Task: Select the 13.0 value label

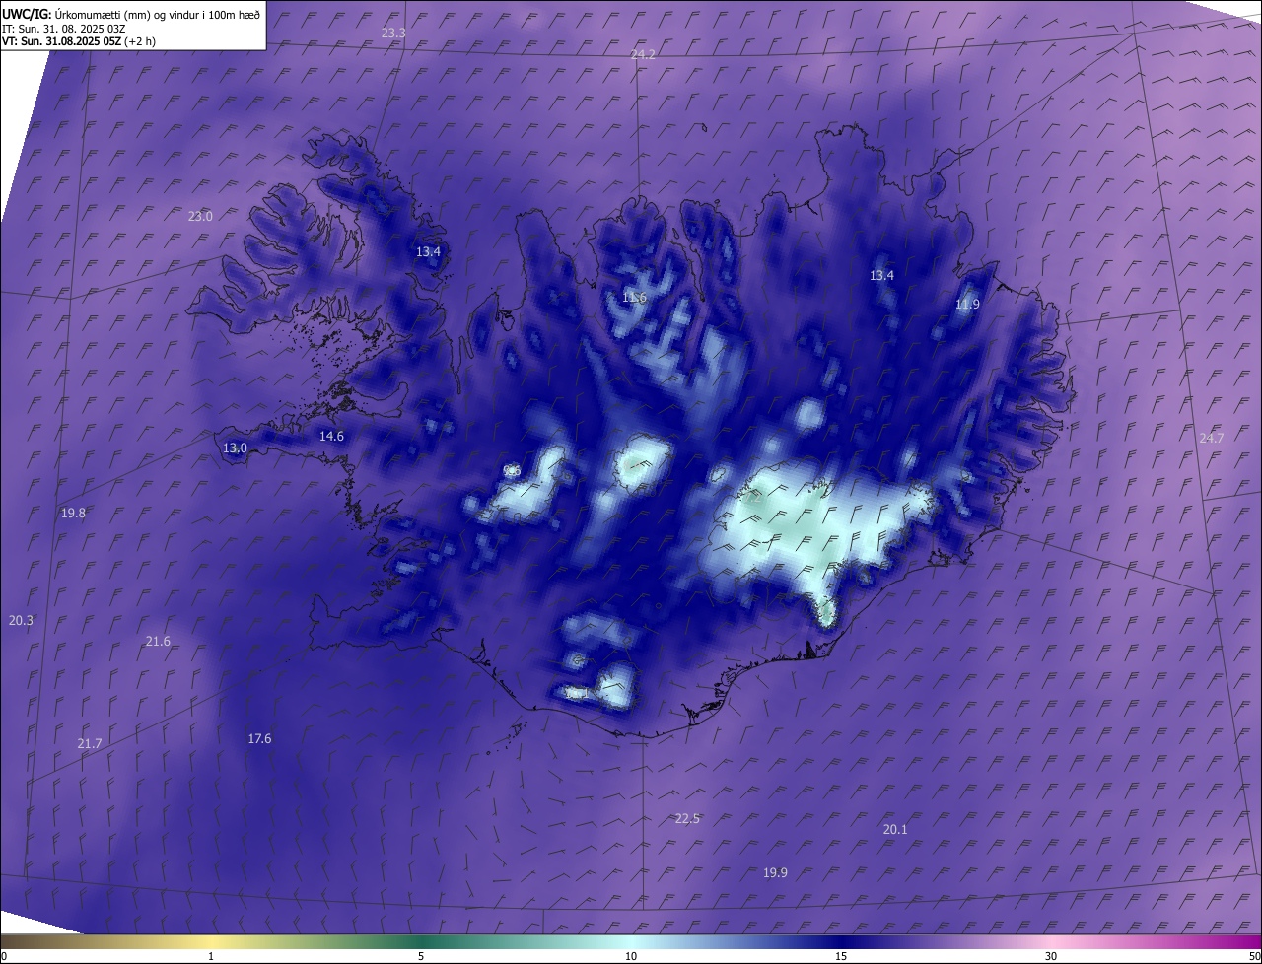Action: [x=235, y=448]
